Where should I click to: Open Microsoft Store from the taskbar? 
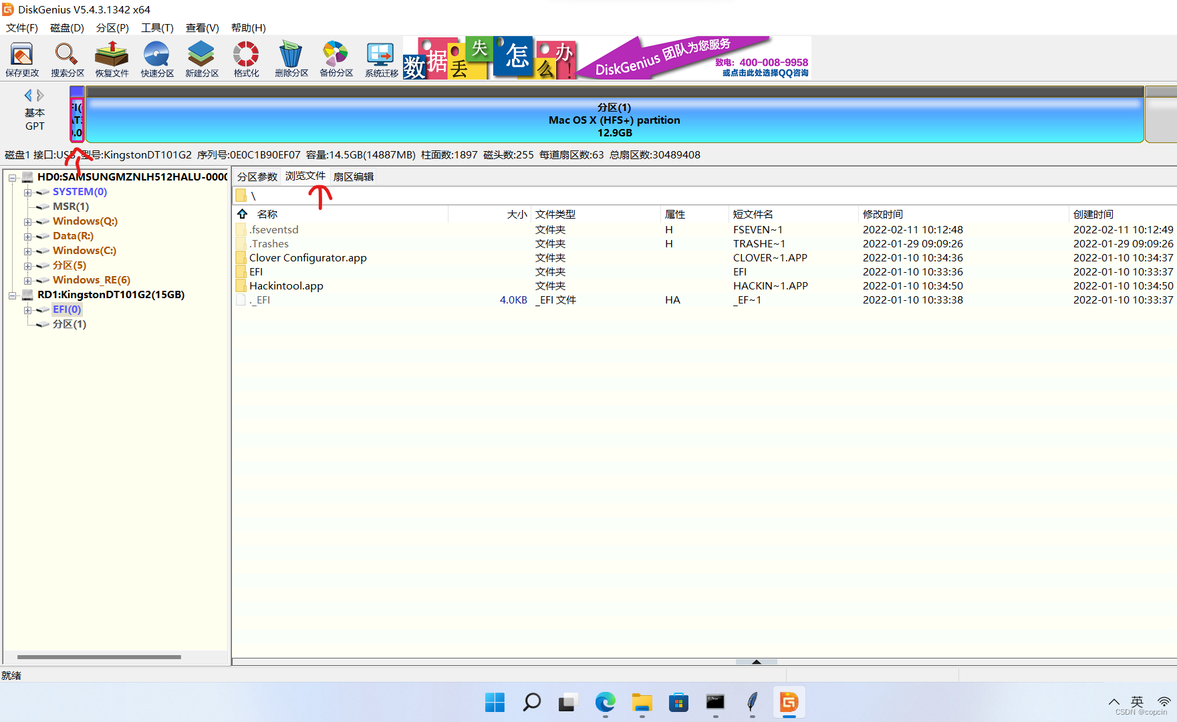[678, 703]
